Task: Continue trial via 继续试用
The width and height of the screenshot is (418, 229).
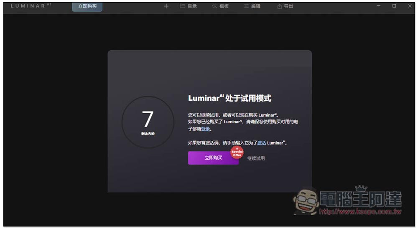Action: (x=256, y=158)
